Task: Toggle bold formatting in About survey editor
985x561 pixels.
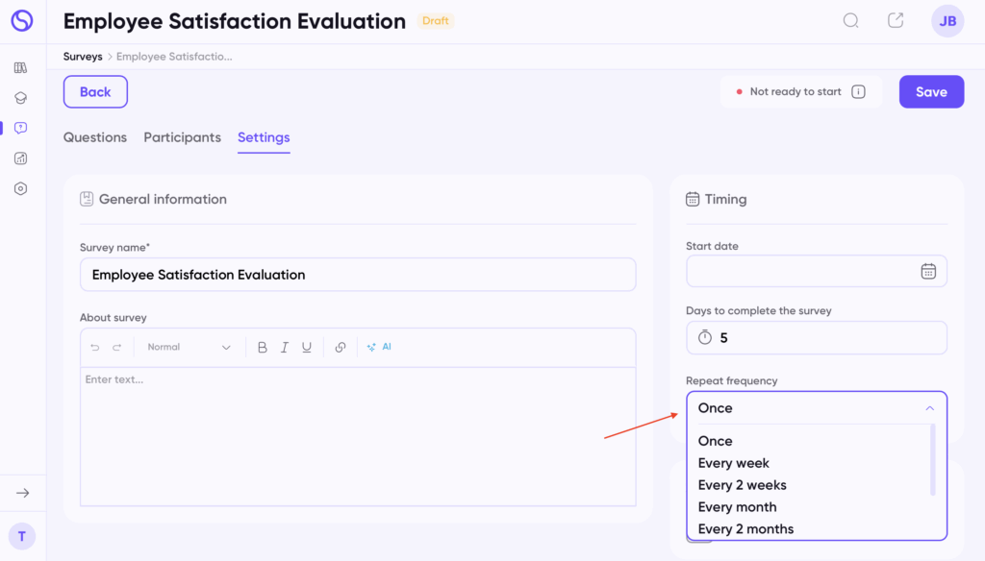Action: point(263,348)
